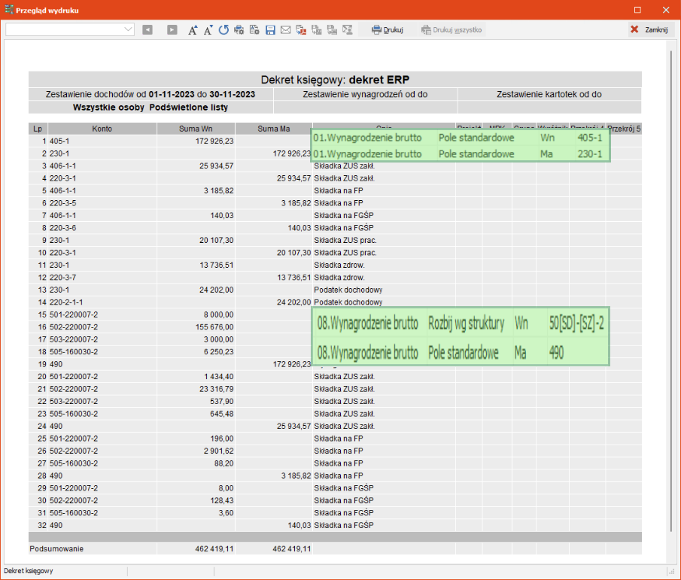Click the Drukuj print button

point(388,29)
